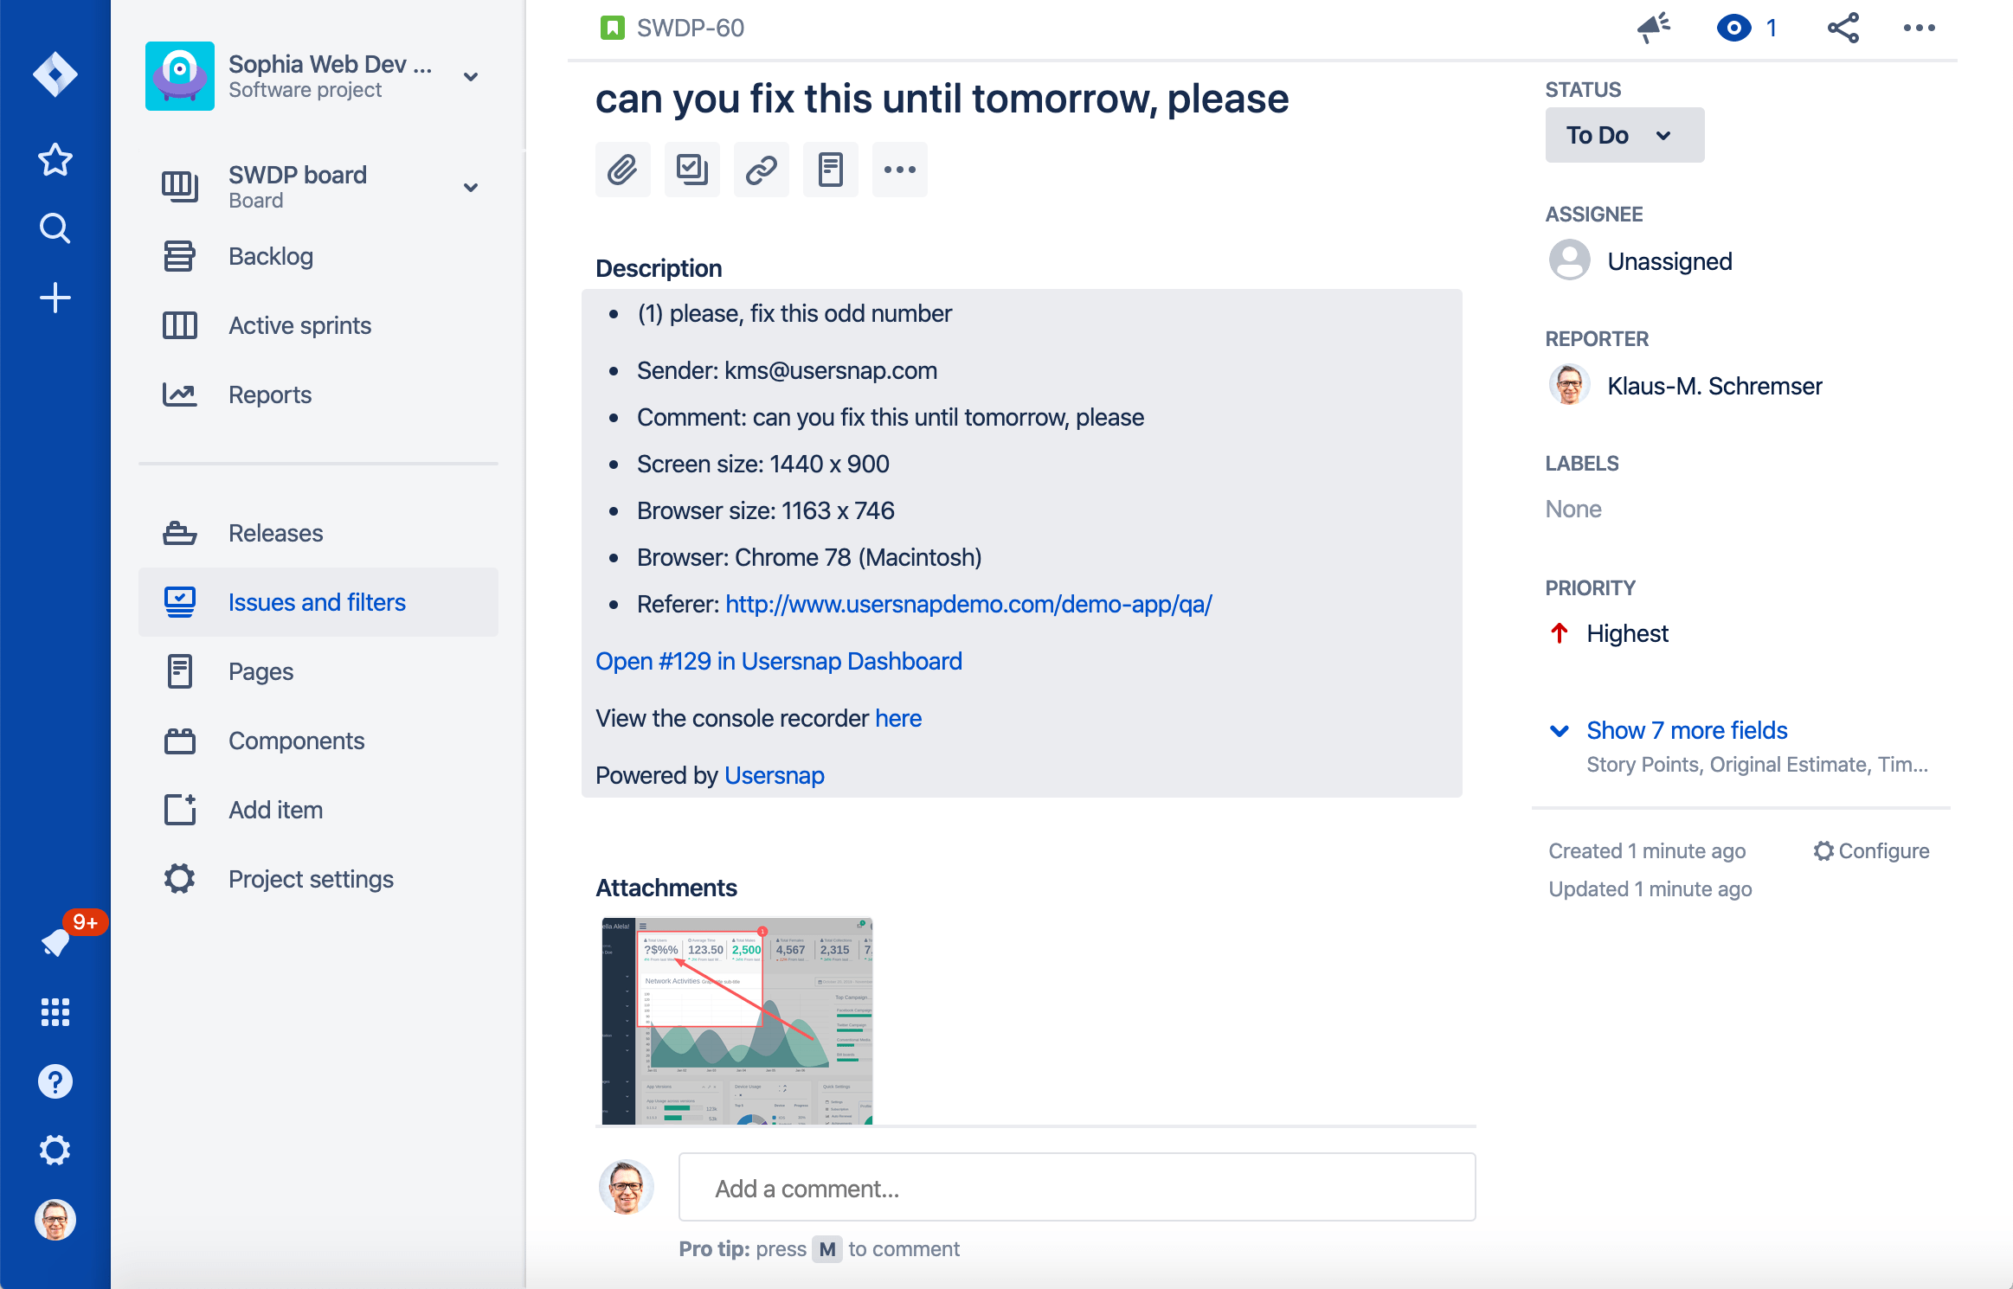Click the share issue icon

click(1843, 28)
